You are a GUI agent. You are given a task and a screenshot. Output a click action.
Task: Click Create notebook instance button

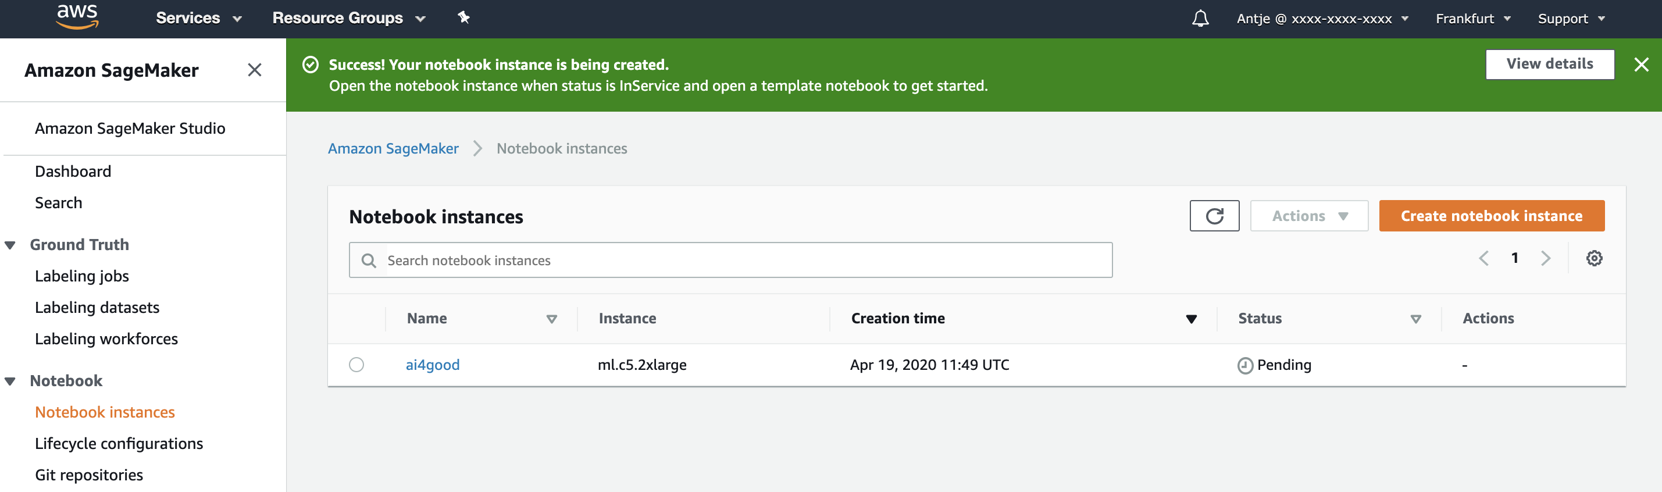pos(1491,215)
